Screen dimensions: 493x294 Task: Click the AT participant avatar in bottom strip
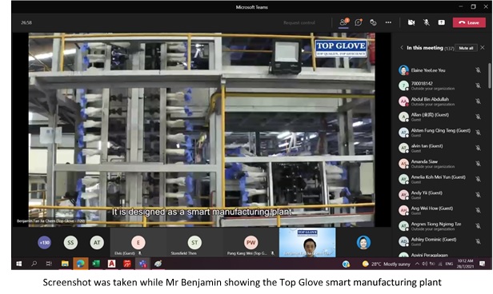(97, 243)
